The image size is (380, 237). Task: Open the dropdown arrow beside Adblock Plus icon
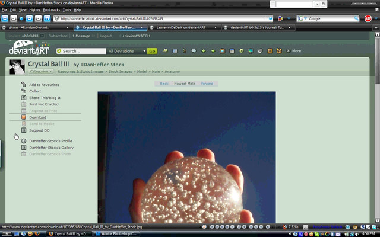(376, 18)
